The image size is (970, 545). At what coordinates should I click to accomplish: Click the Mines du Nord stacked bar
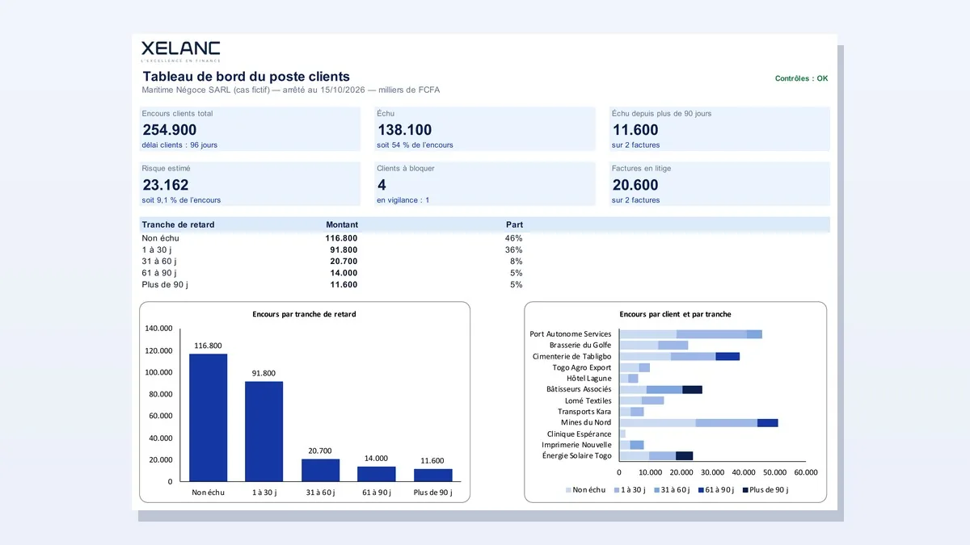(x=698, y=422)
